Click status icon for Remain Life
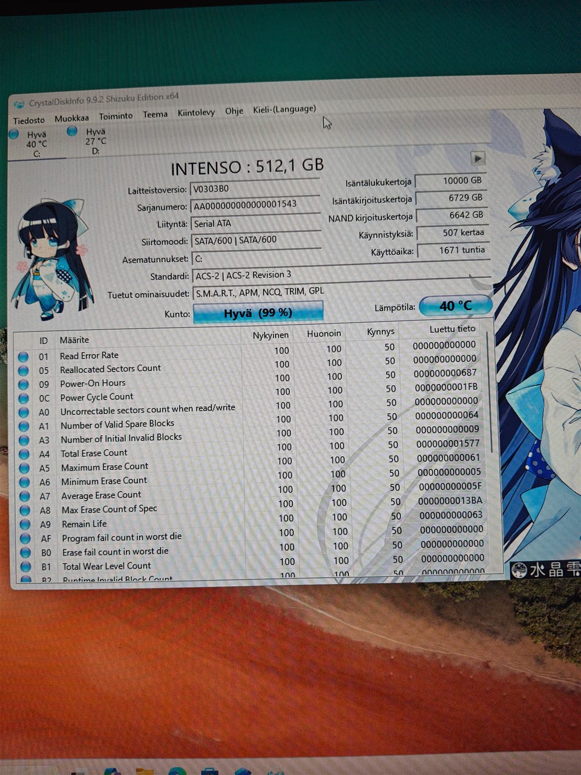Image resolution: width=581 pixels, height=775 pixels. tap(25, 524)
